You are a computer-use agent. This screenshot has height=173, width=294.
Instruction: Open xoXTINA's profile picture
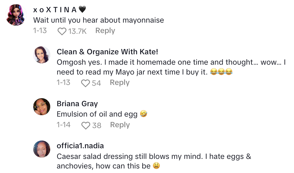[16, 15]
